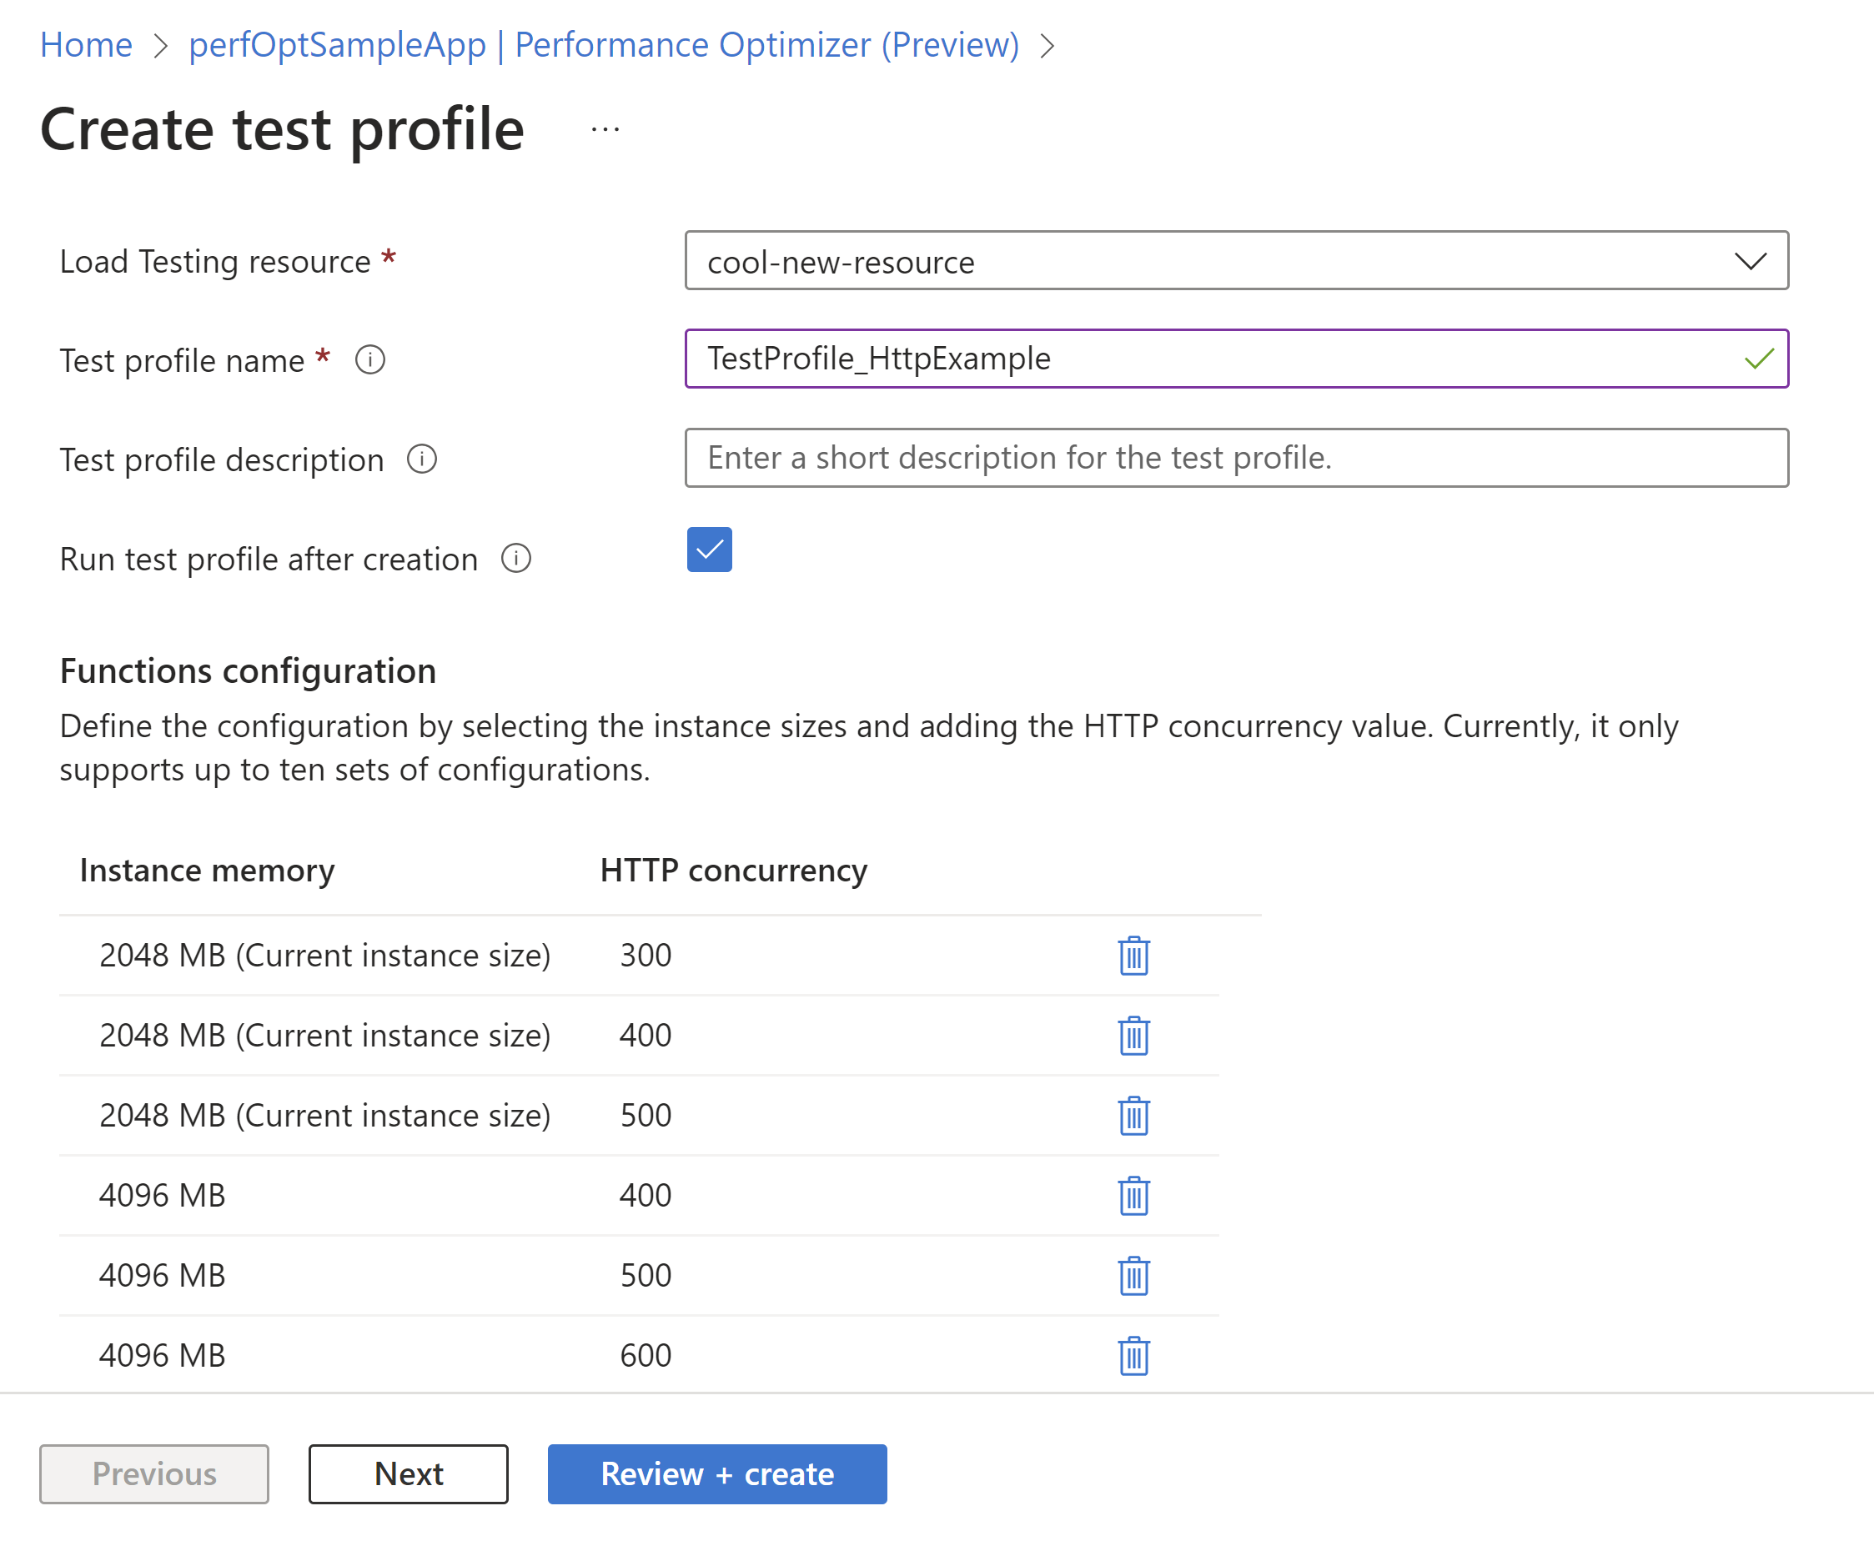
Task: Show info for Test profile name
Action: pos(370,359)
